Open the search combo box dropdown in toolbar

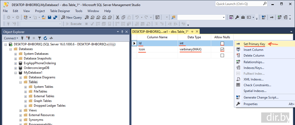click(223, 17)
